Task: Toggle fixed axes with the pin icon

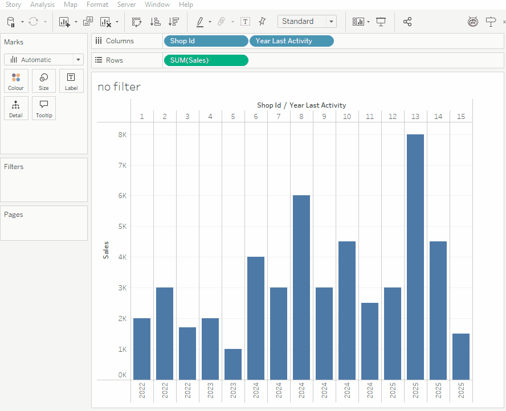Action: click(x=262, y=22)
